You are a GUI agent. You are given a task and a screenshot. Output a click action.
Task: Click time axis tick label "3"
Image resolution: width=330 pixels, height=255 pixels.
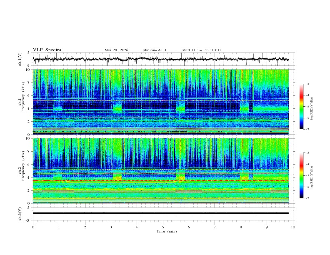pos(111,227)
